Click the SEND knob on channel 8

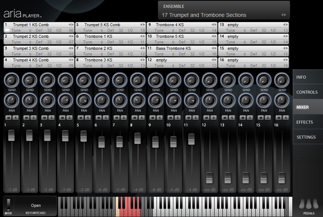[x=138, y=80]
